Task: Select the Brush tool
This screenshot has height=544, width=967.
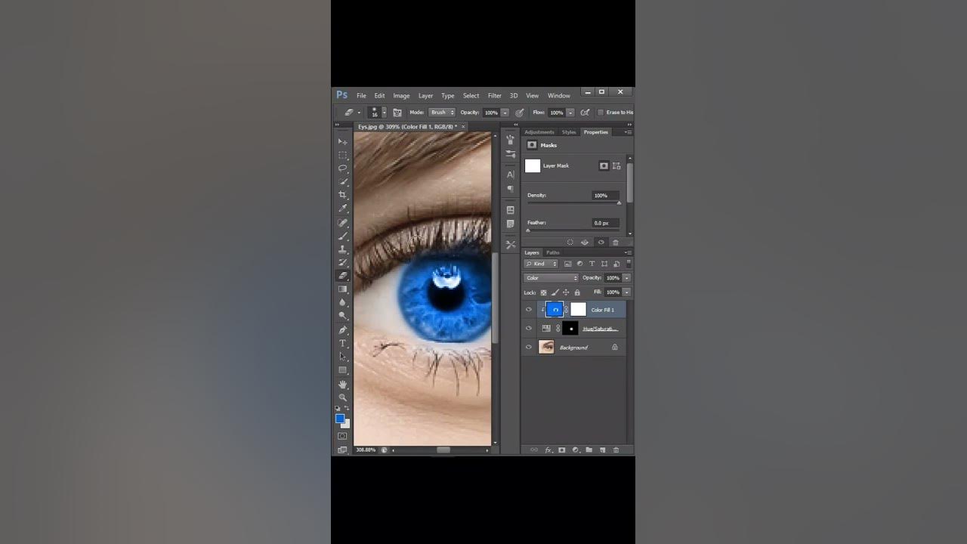Action: [342, 236]
